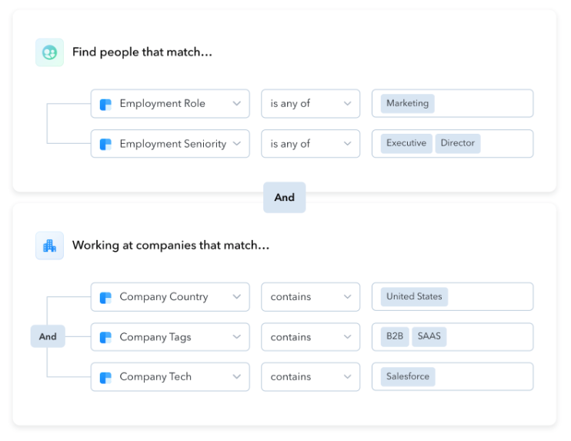This screenshot has width=571, height=441.
Task: Click the Director seniority chip
Action: [457, 143]
